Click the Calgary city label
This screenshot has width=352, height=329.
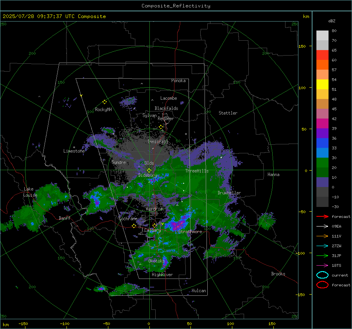point(153,230)
